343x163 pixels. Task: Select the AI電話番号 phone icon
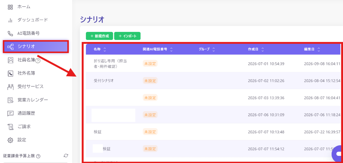10,34
